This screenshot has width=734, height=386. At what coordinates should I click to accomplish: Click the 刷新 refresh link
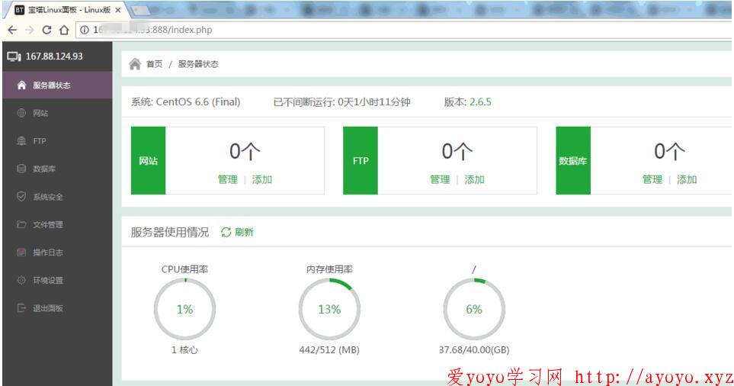(x=244, y=232)
